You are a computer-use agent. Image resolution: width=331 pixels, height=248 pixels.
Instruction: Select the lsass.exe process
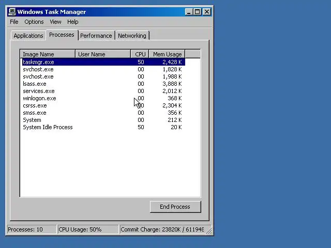pyautogui.click(x=103, y=84)
